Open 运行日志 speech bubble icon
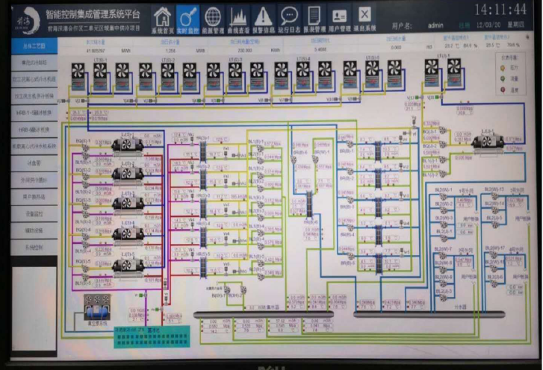The height and width of the screenshot is (370, 543). click(x=288, y=16)
